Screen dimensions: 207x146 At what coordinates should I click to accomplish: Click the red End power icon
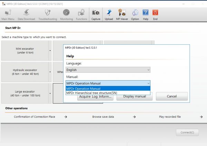tap(155, 15)
